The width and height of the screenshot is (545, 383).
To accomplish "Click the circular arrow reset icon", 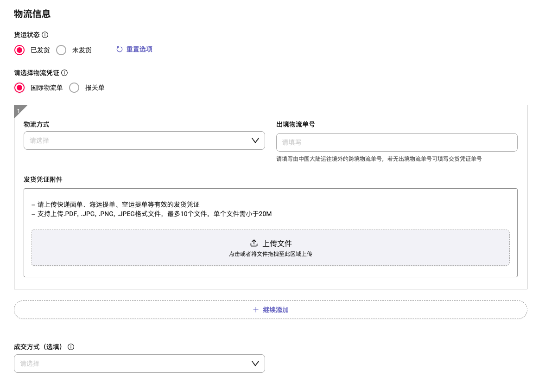I will 120,49.
